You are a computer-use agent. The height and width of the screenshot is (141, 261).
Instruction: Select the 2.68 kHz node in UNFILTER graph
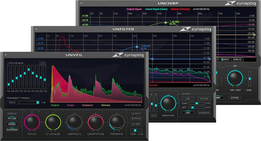137,47
